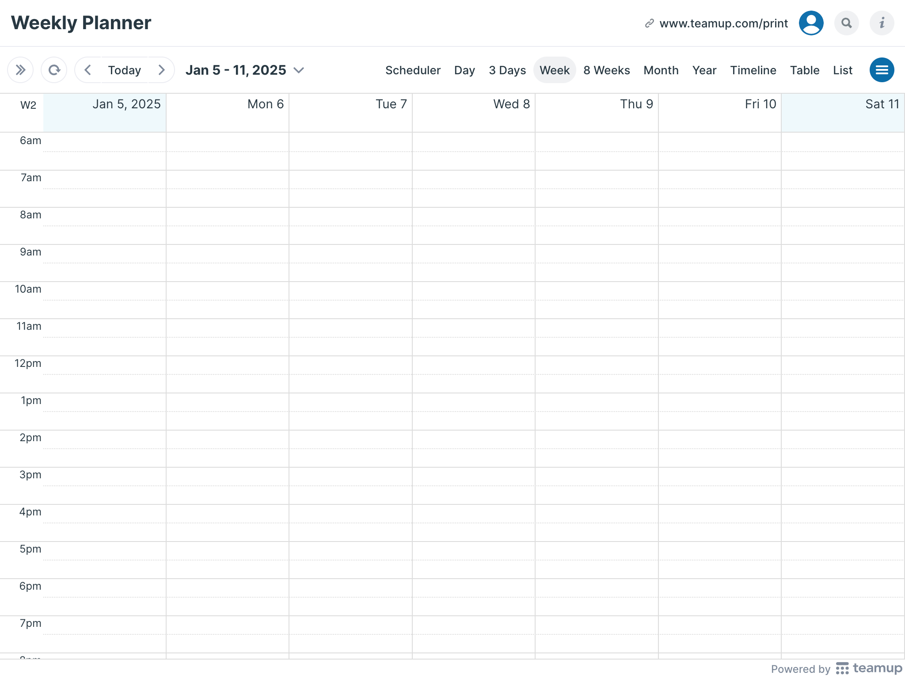Switch to Scheduler view
The height and width of the screenshot is (679, 905).
413,70
